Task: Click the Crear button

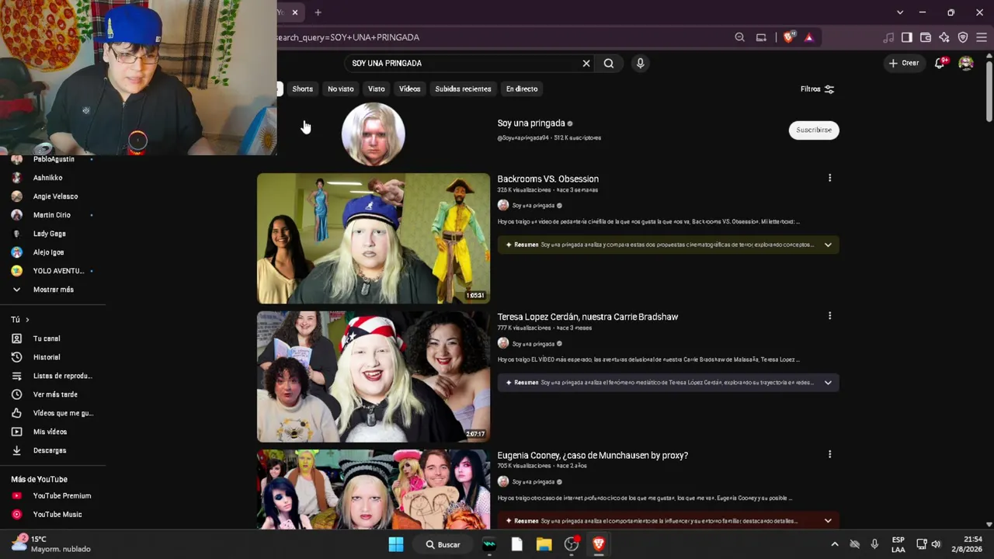Action: [x=904, y=63]
